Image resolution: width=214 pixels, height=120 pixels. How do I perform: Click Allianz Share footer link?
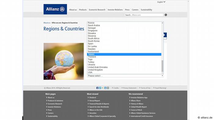tap(135, 101)
